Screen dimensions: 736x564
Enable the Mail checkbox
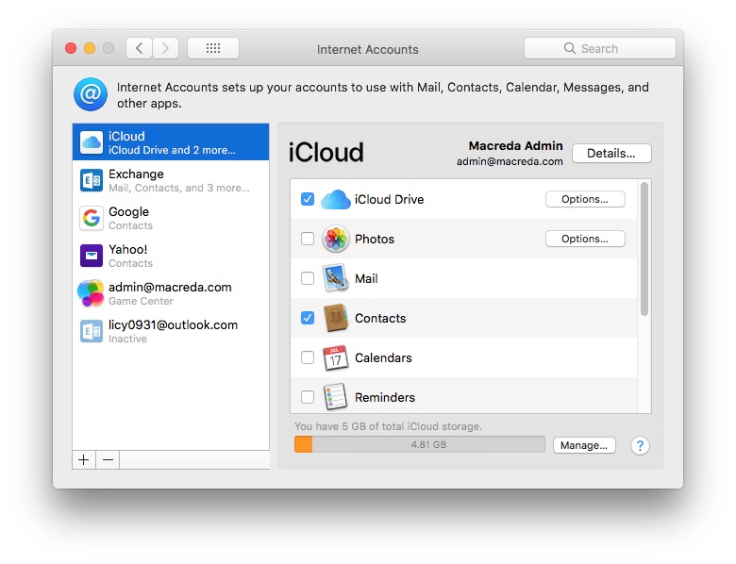(x=308, y=278)
